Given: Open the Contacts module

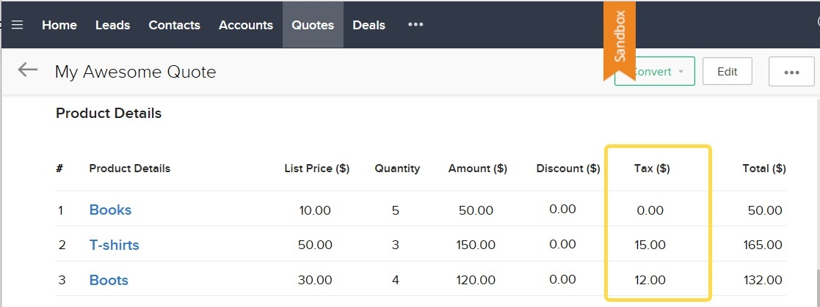Looking at the screenshot, I should (x=174, y=25).
